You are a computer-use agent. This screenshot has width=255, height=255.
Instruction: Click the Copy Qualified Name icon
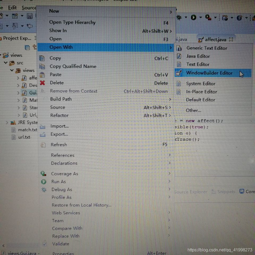pyautogui.click(x=42, y=66)
